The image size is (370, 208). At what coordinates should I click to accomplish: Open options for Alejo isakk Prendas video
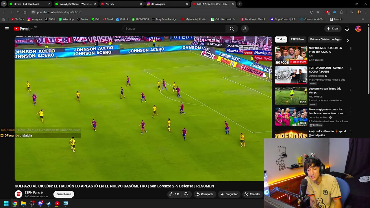click(351, 132)
